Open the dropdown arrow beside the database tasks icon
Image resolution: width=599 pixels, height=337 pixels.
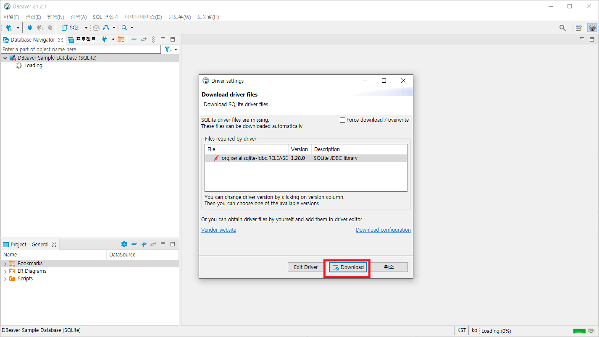[x=114, y=28]
